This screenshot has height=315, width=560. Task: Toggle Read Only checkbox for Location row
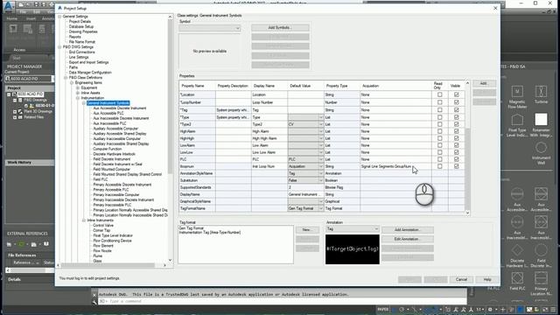point(439,95)
